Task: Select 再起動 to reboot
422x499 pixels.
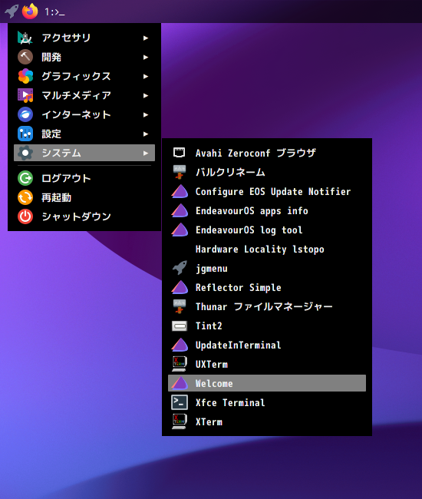Action: point(84,197)
